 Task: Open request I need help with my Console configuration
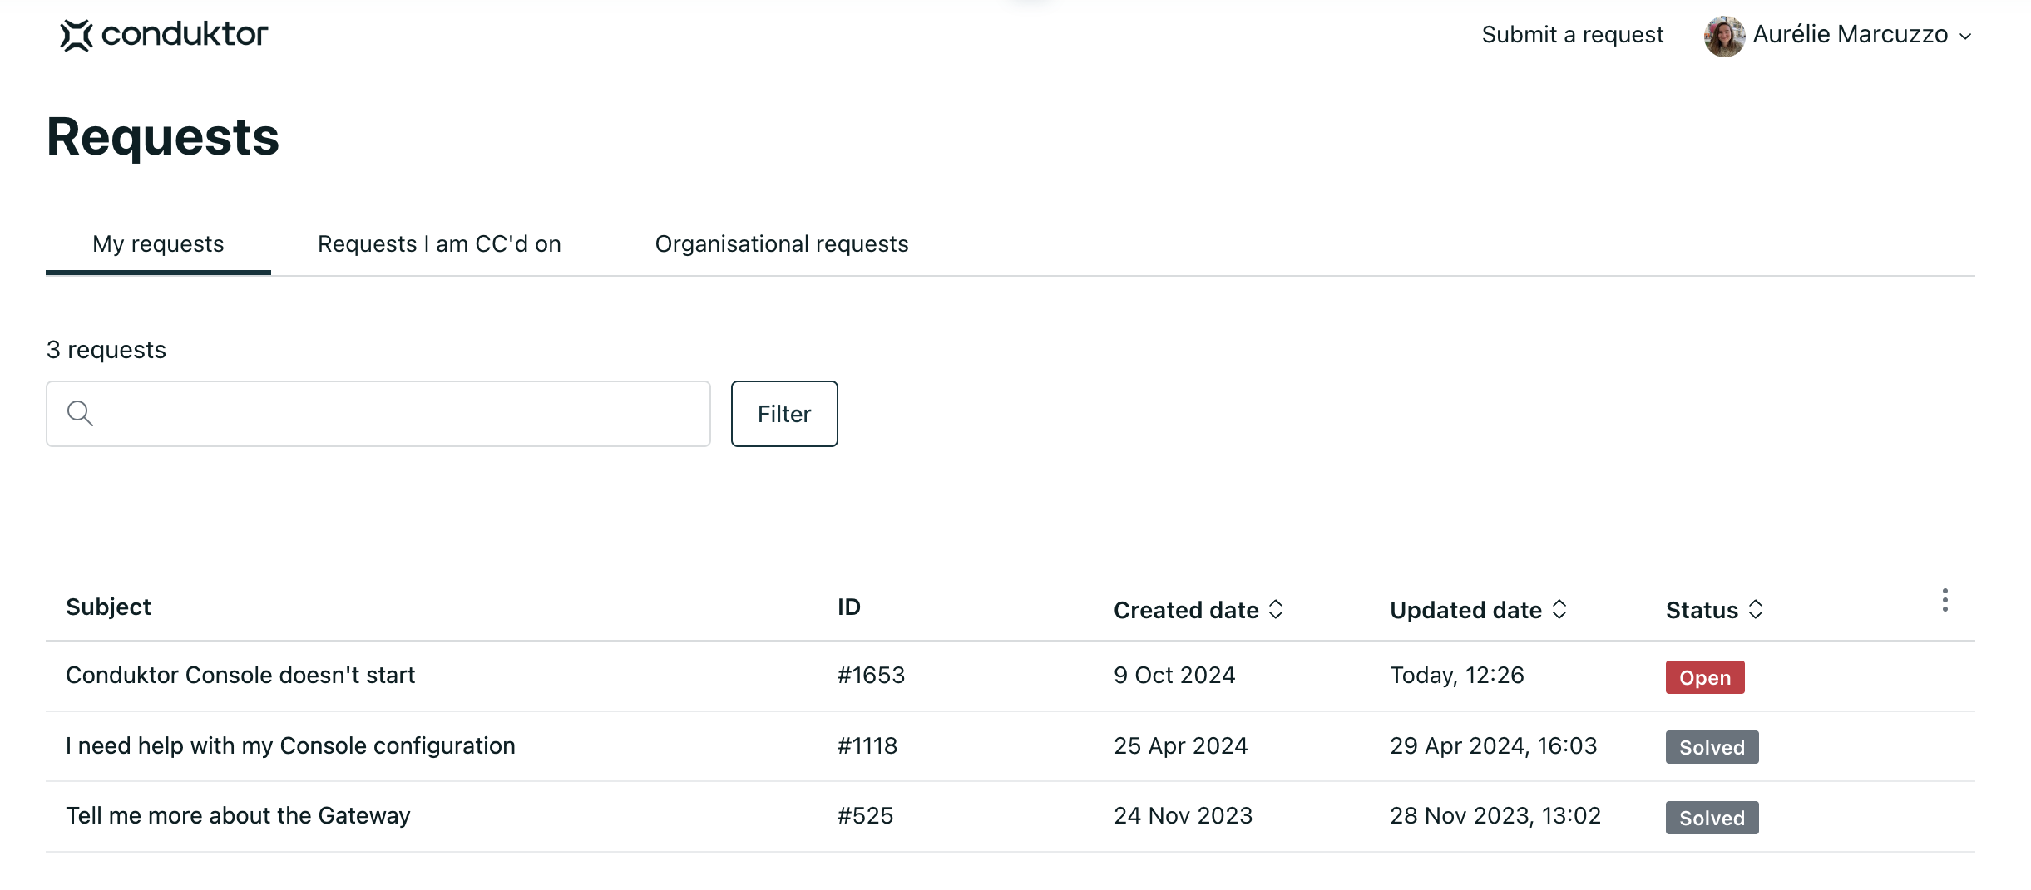tap(290, 745)
